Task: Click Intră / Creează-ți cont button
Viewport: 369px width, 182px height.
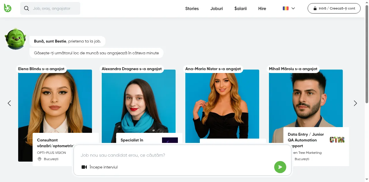Action: pos(334,8)
